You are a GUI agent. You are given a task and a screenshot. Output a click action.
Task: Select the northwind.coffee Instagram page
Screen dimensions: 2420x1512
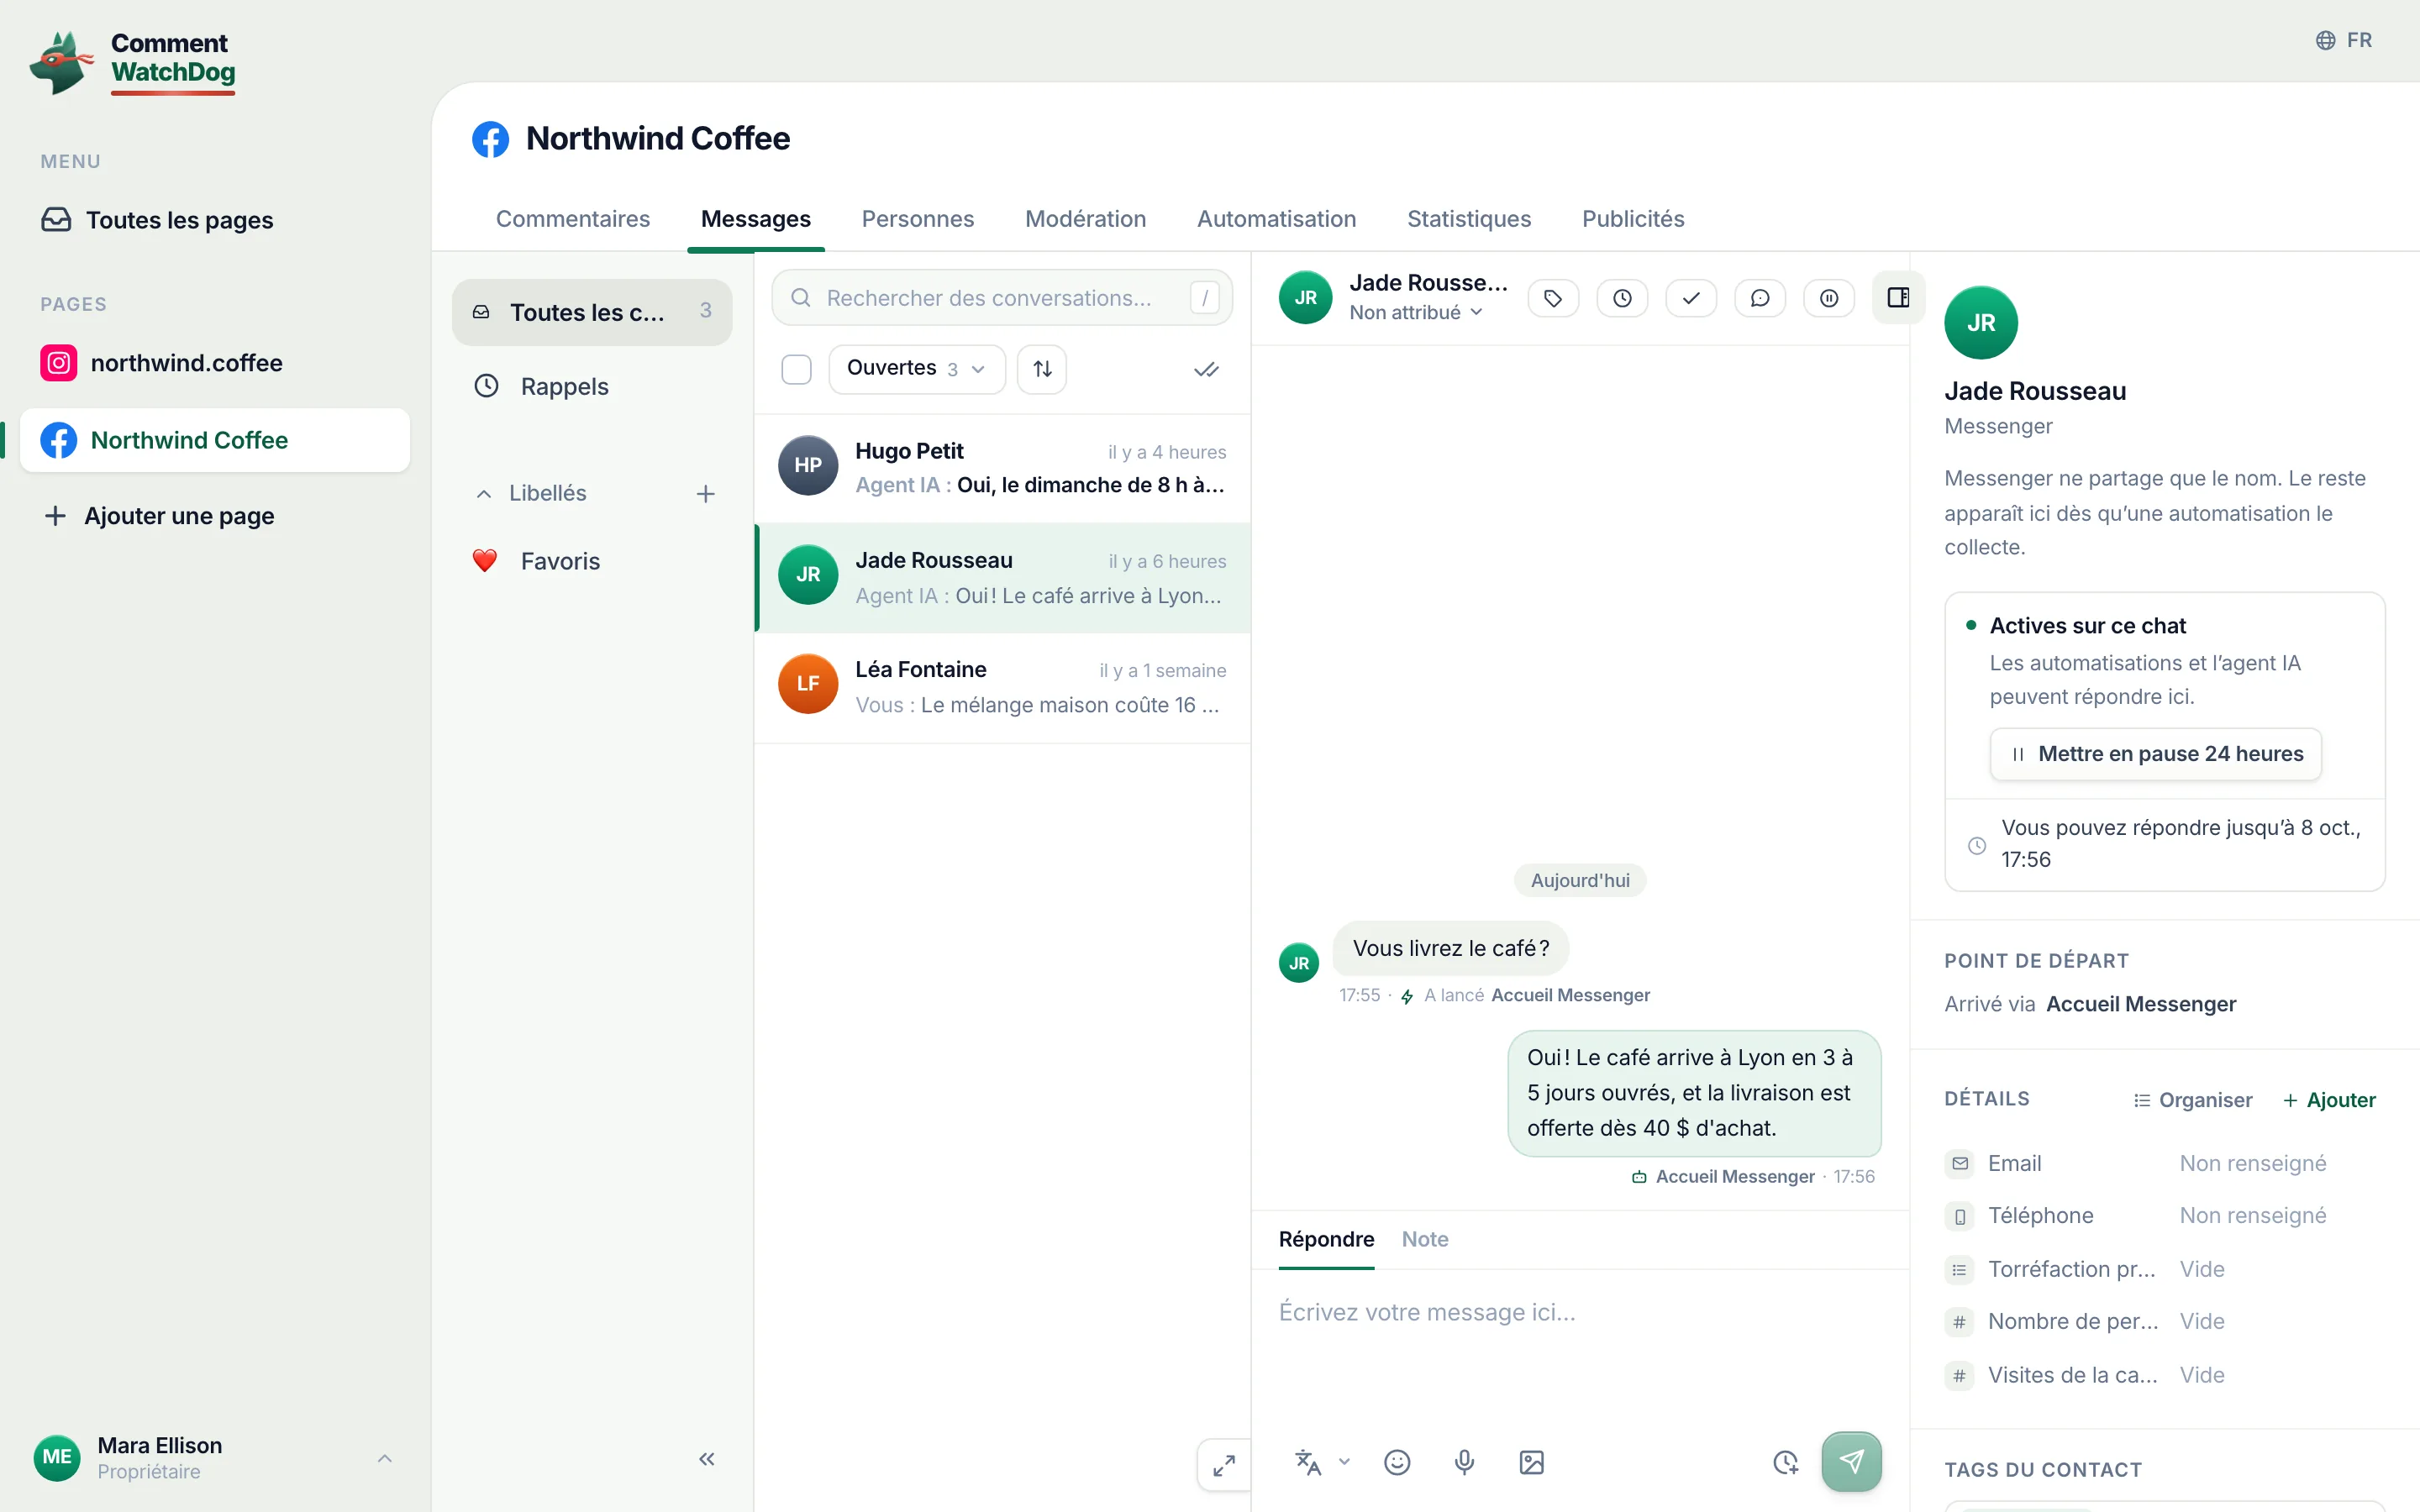point(215,363)
